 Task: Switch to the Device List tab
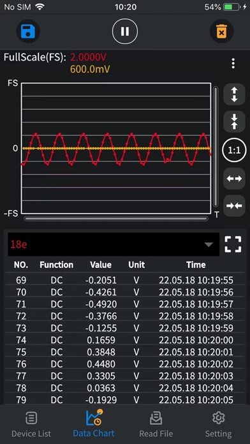click(31, 424)
